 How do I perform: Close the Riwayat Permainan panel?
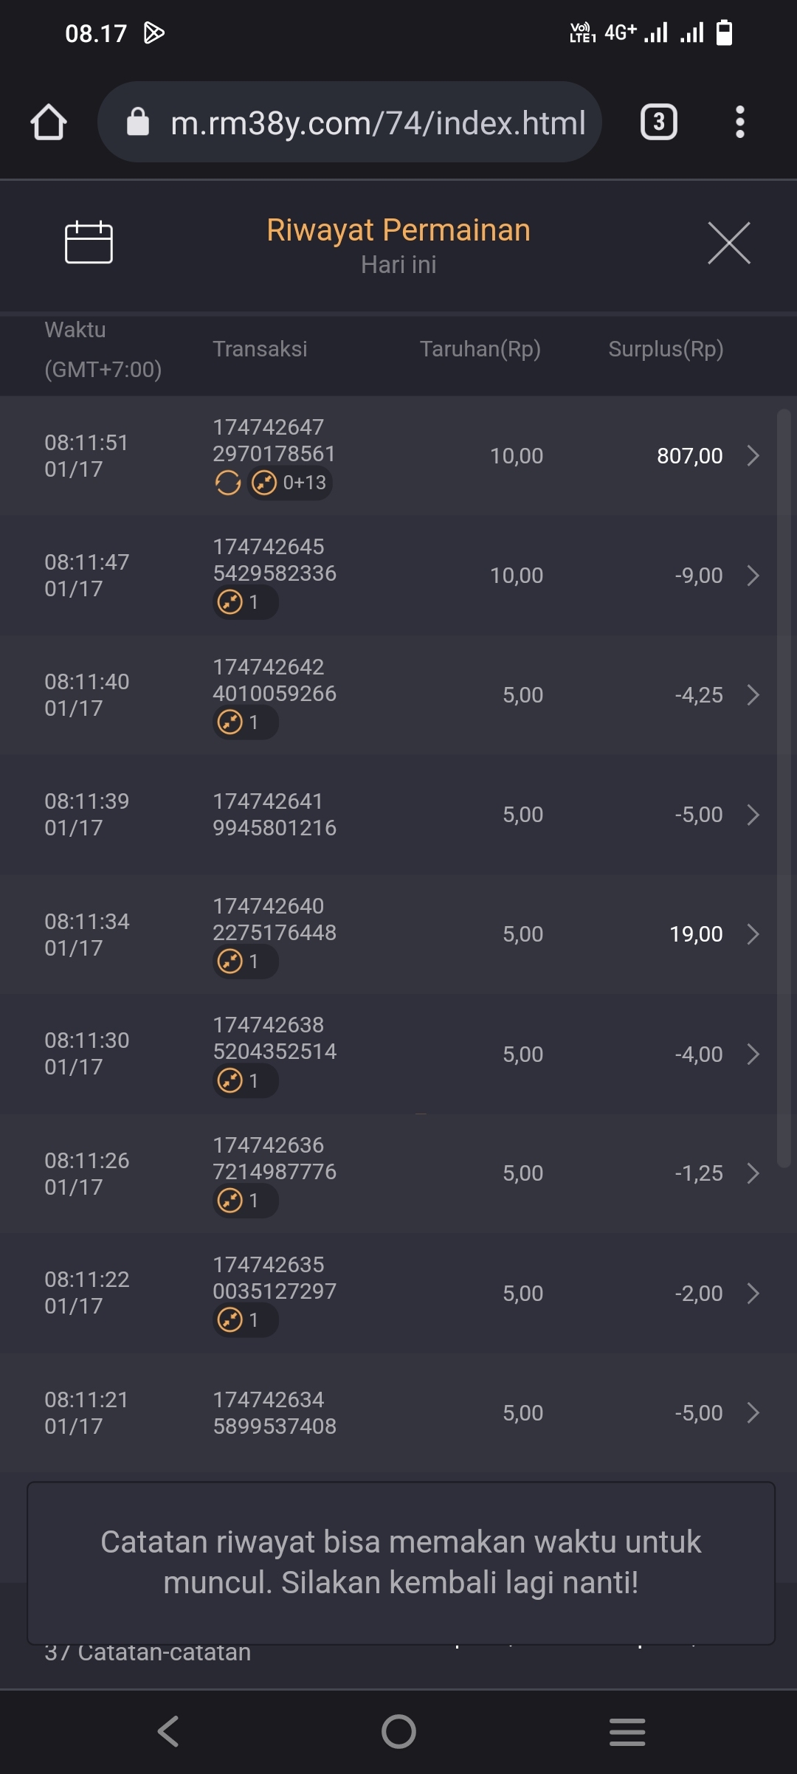(728, 243)
